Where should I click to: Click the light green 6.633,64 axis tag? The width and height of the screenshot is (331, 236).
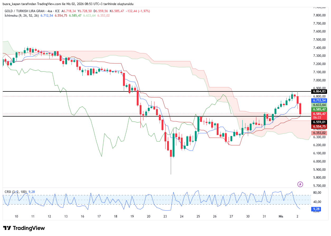[x=319, y=105]
